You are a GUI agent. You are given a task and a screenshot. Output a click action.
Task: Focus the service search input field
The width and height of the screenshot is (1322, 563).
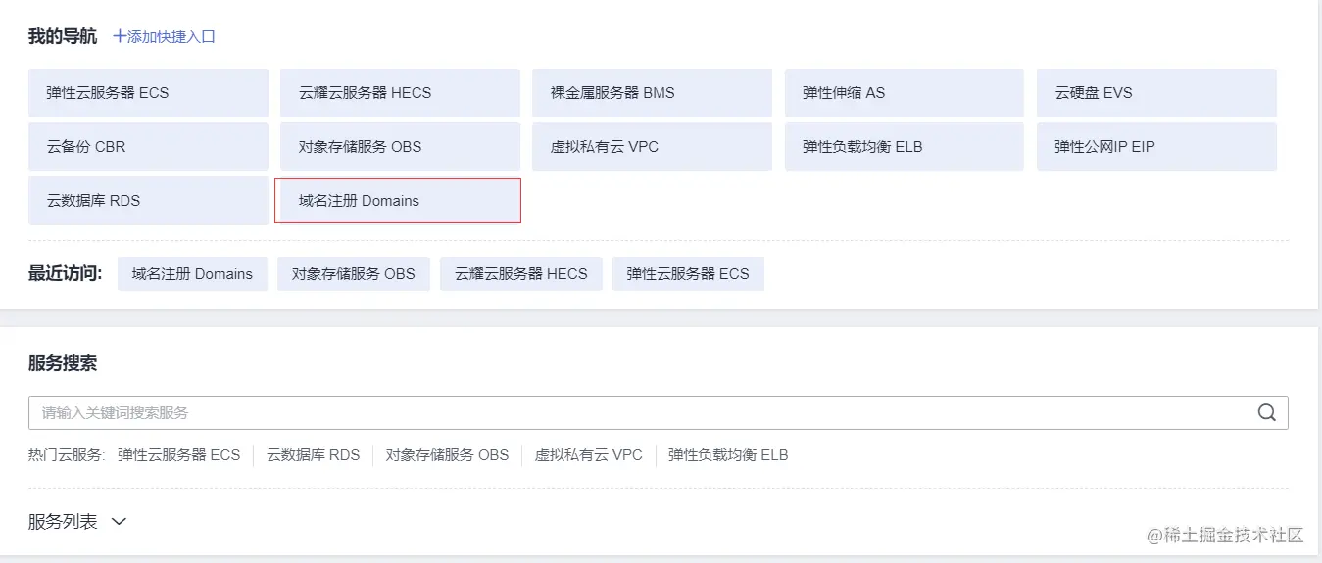coord(659,412)
